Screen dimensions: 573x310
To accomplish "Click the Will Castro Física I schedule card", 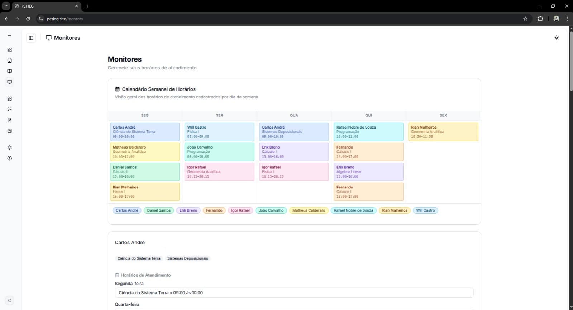I will (x=219, y=132).
